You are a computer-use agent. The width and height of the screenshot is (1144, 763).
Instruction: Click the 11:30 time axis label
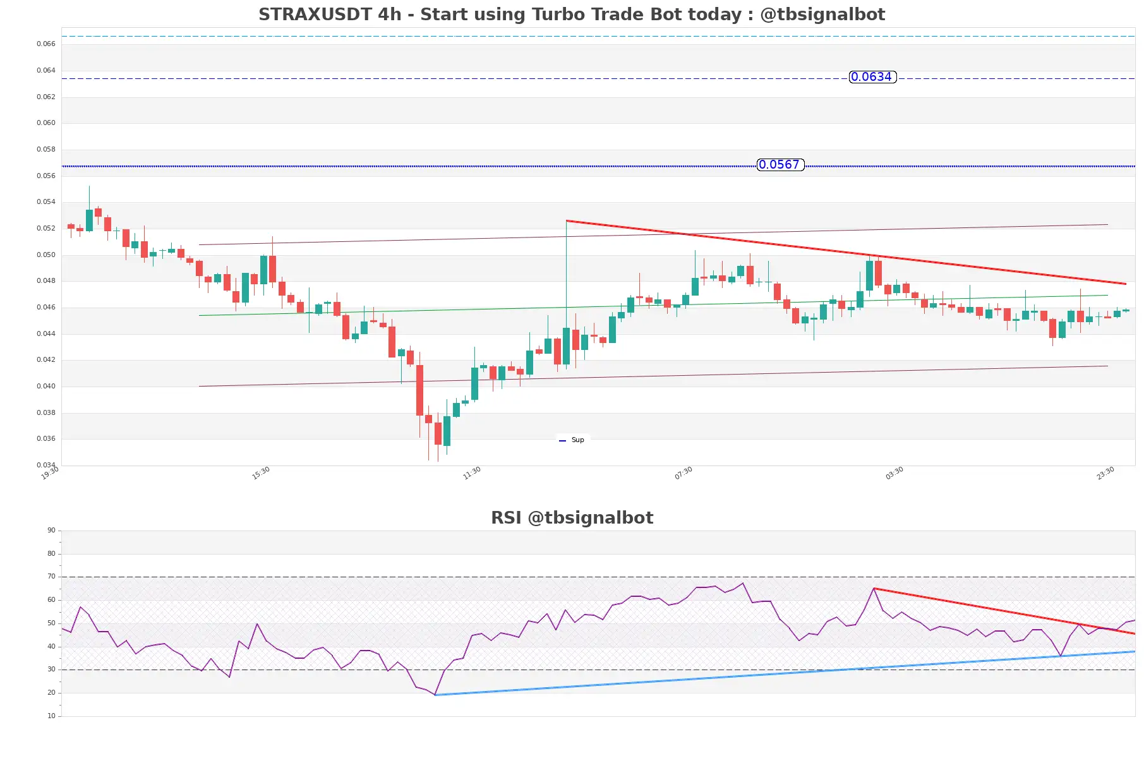tap(472, 473)
